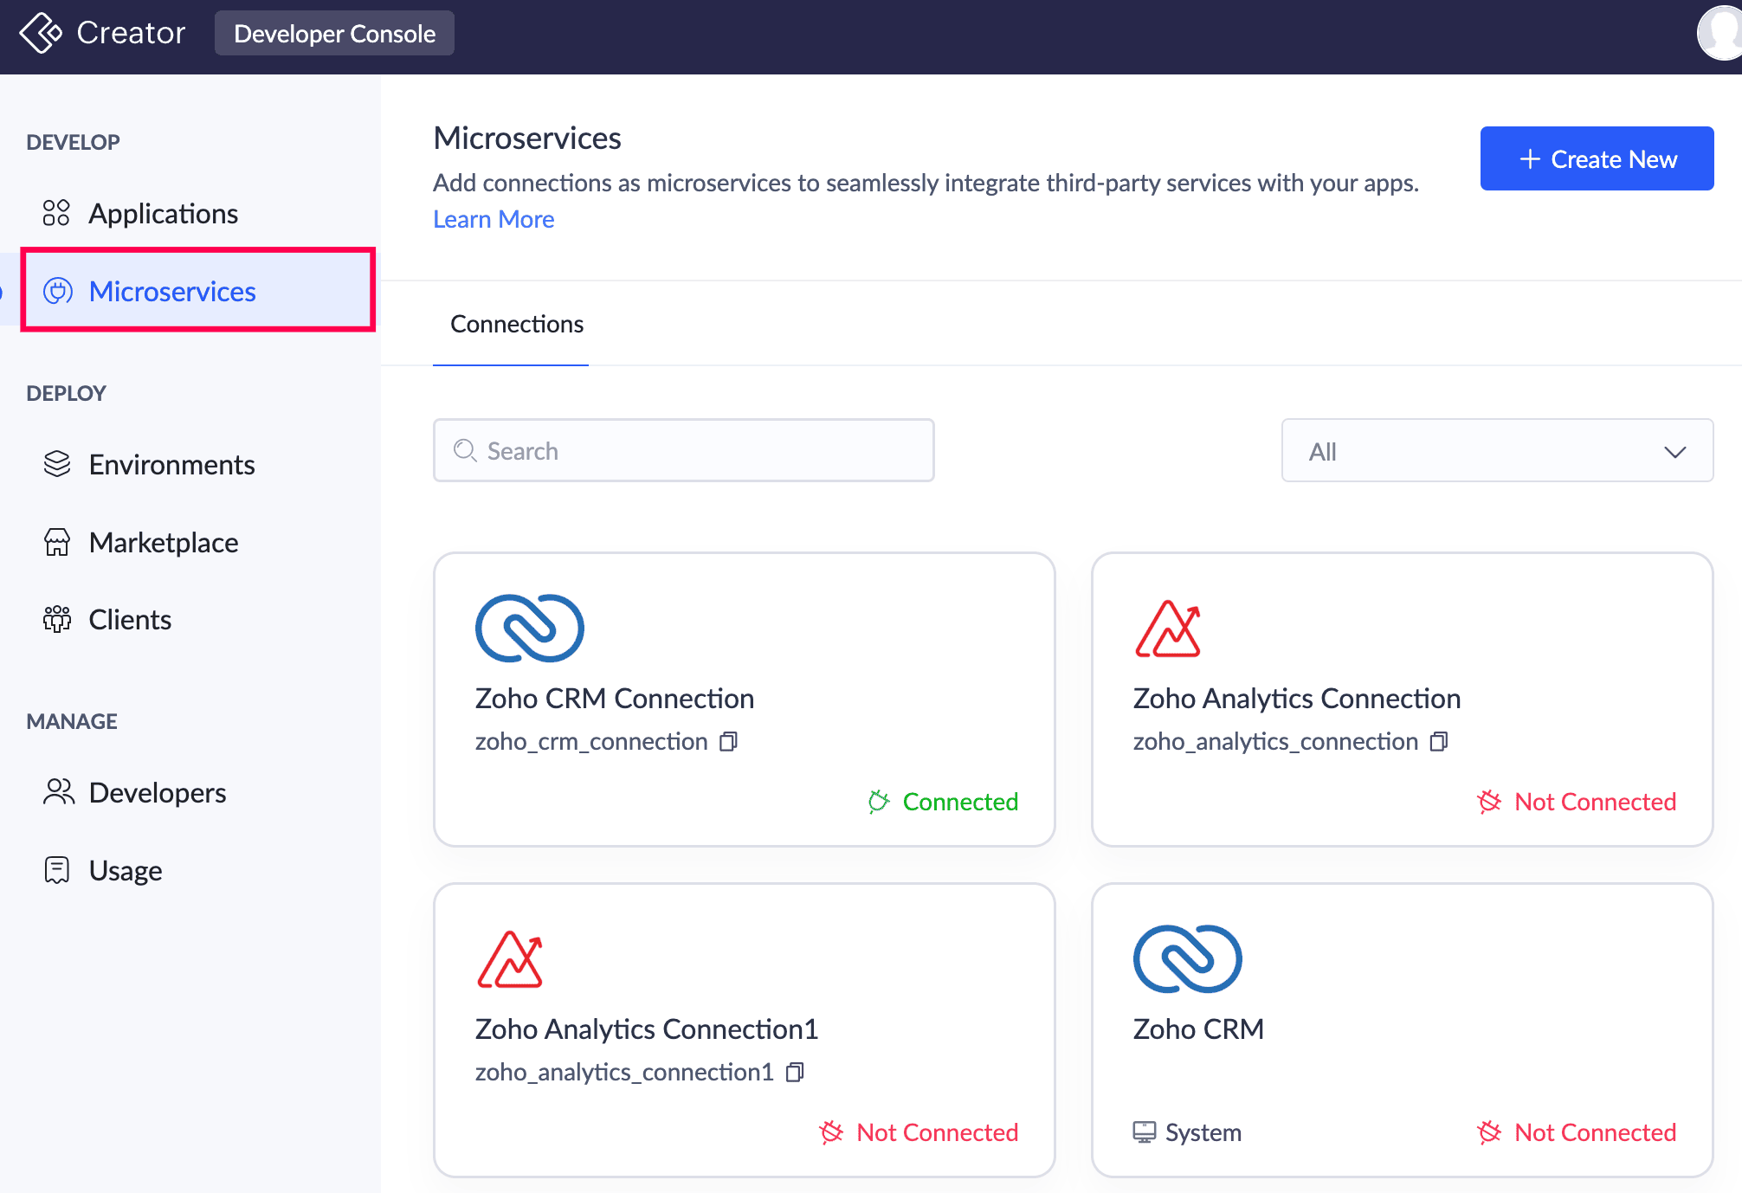Click Zoho Analytics Connection logo
This screenshot has width=1742, height=1193.
1168,629
